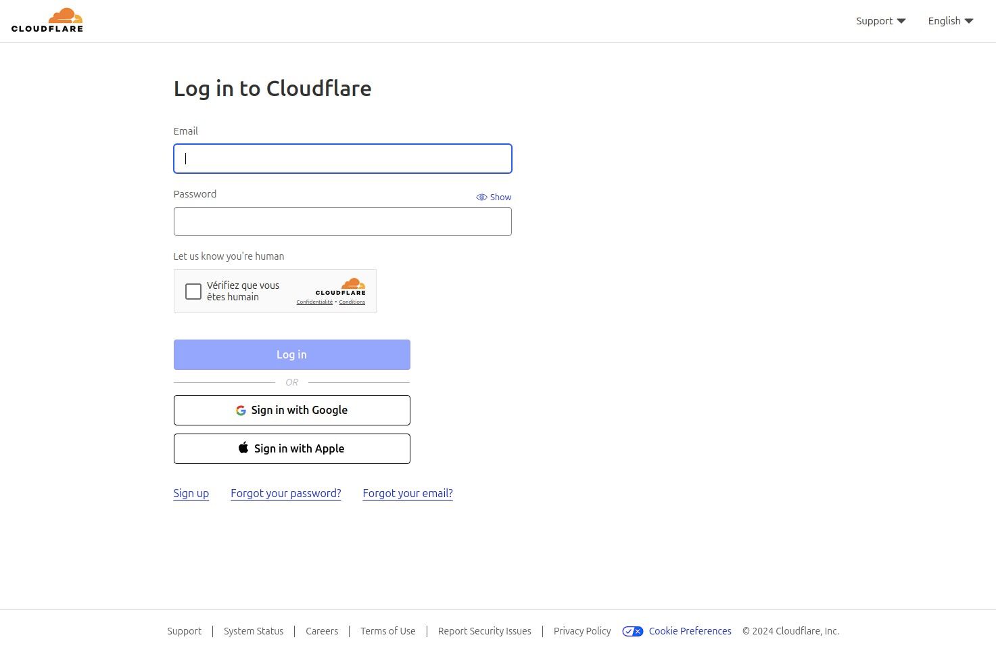Click the Google icon on the sign-in button
996x650 pixels.
click(241, 410)
